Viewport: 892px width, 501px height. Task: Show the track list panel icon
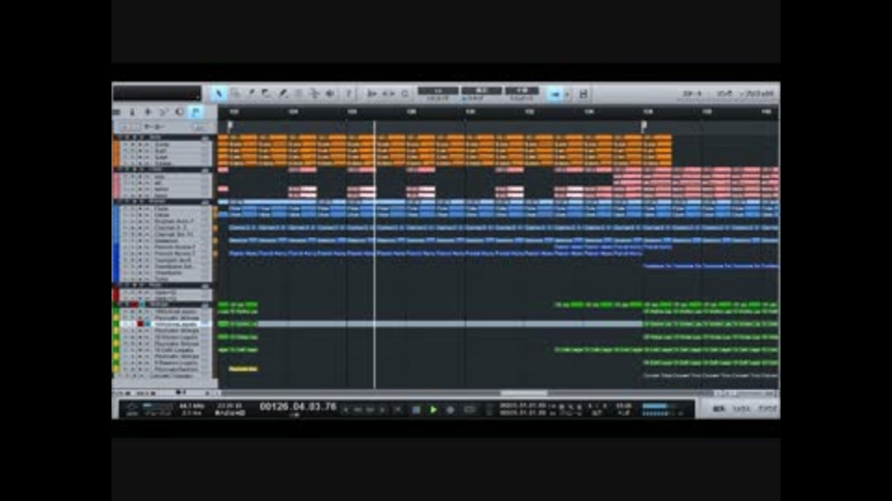tap(117, 112)
